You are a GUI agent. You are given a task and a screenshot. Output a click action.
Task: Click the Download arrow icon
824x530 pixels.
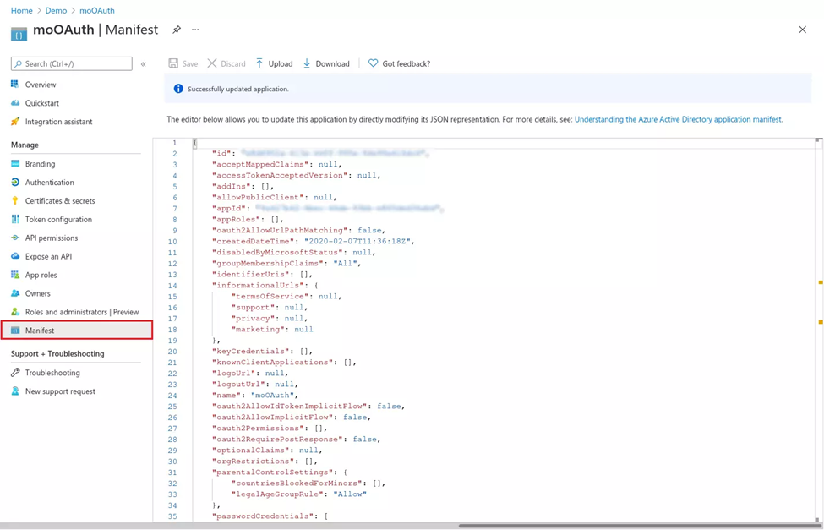tap(307, 63)
